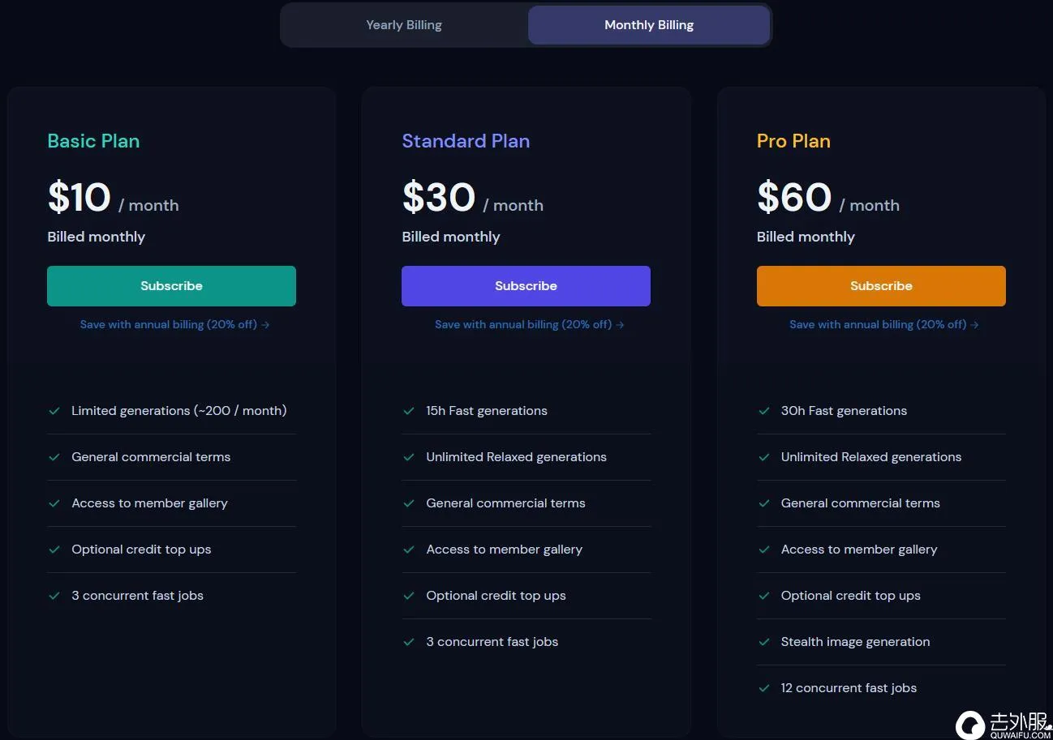Click checkmark beside Limited generations feature
The width and height of the screenshot is (1053, 740).
click(x=54, y=411)
